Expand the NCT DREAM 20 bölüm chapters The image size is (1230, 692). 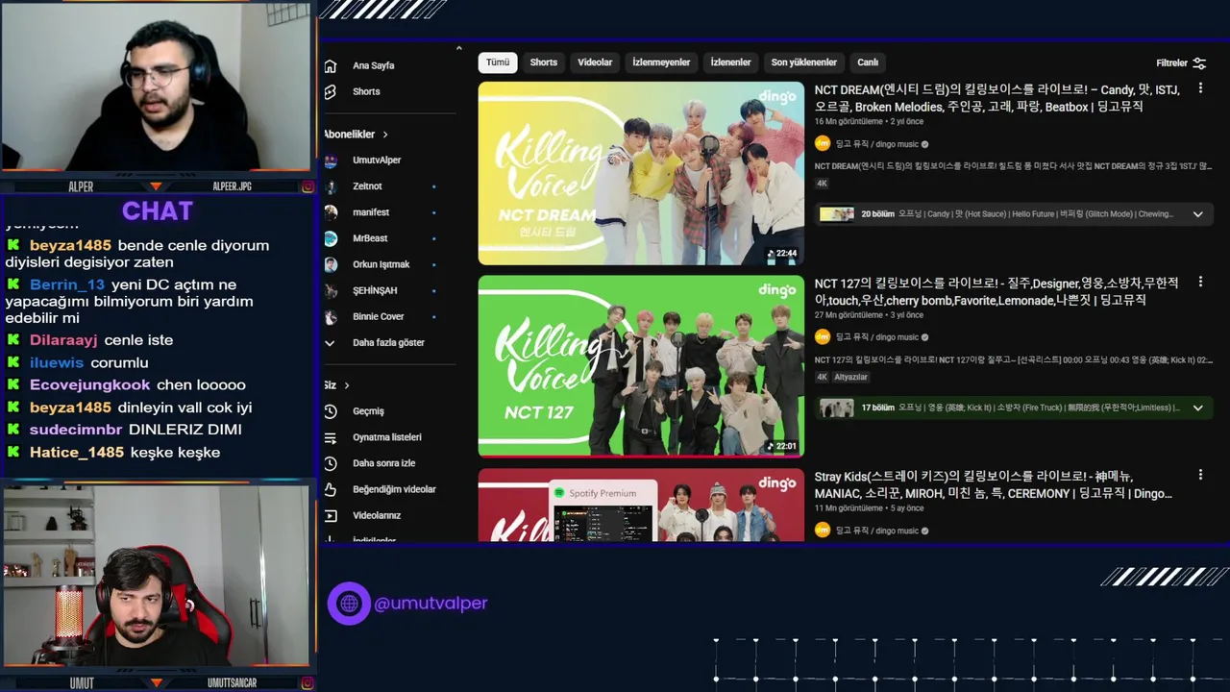pos(1197,214)
